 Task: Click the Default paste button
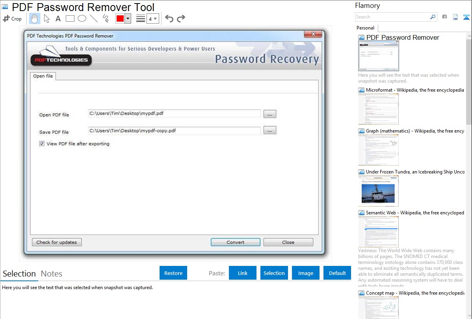click(337, 273)
